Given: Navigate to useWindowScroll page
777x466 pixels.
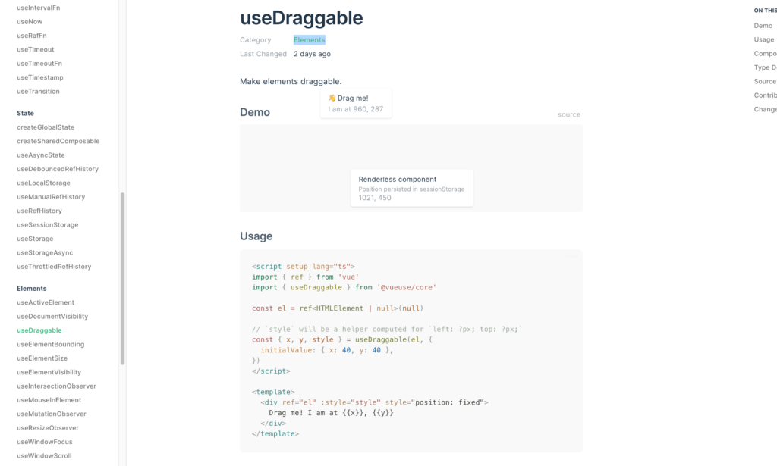Looking at the screenshot, I should 44,455.
